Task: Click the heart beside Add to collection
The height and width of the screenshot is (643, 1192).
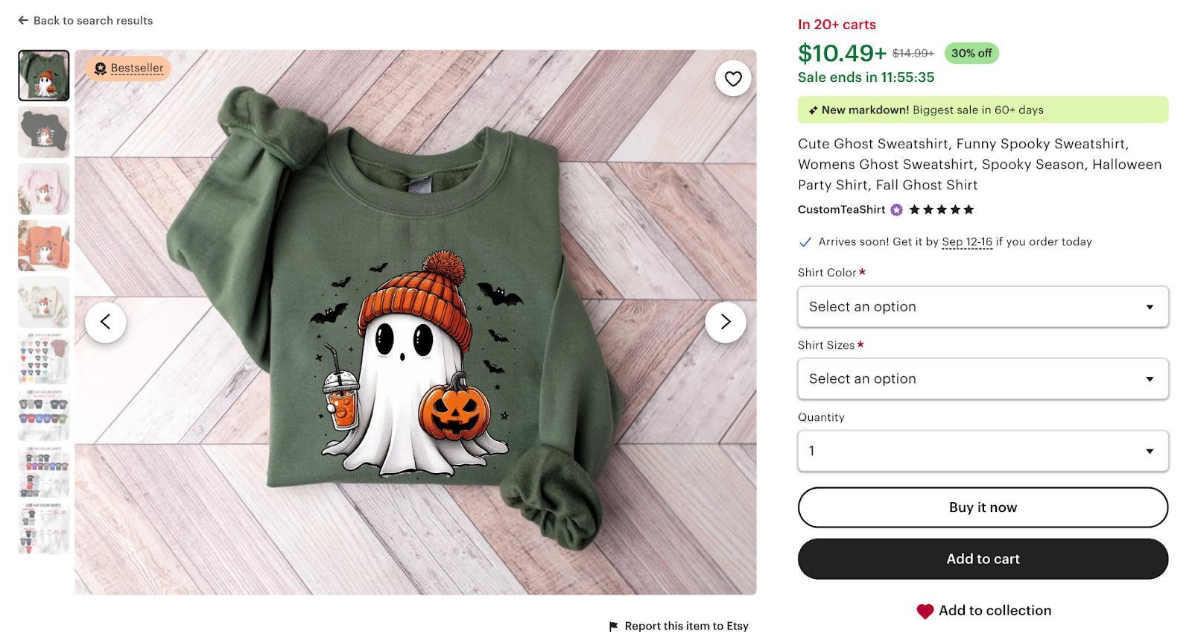Action: [925, 610]
